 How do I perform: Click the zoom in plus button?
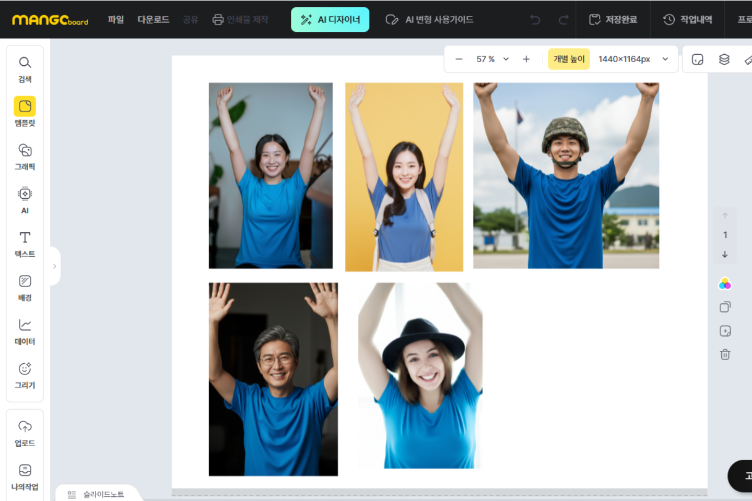click(526, 59)
